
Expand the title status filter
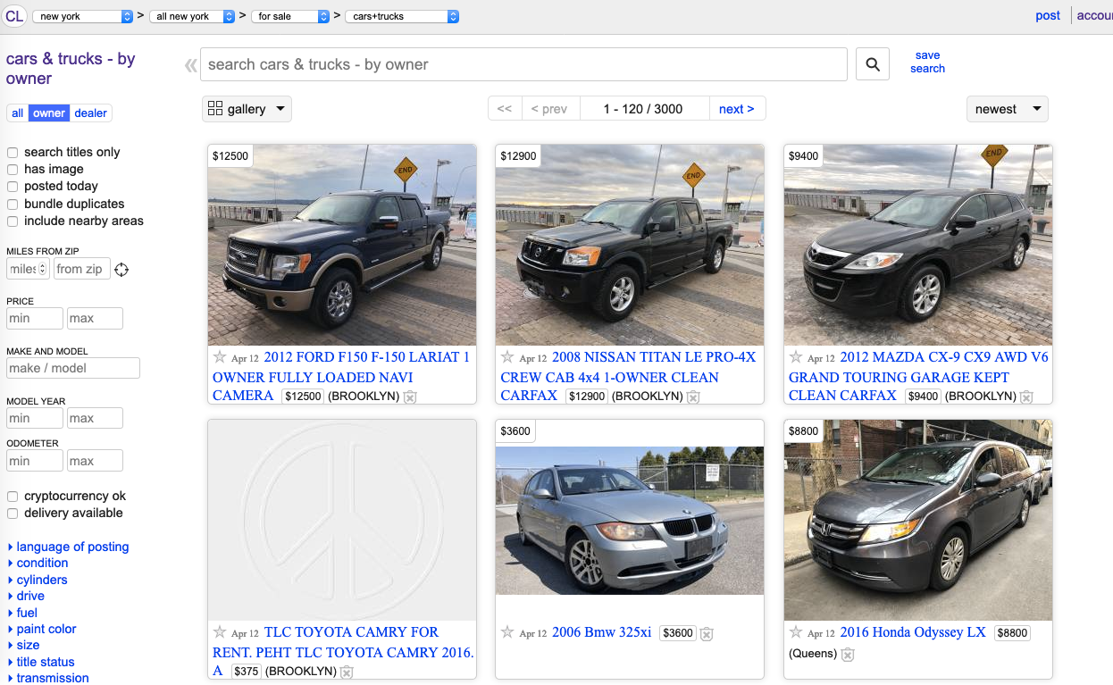[41, 662]
